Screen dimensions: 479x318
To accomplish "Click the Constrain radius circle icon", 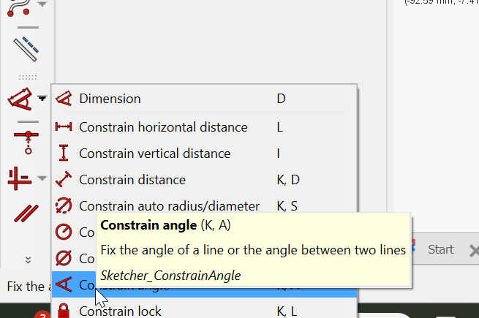I will (64, 232).
